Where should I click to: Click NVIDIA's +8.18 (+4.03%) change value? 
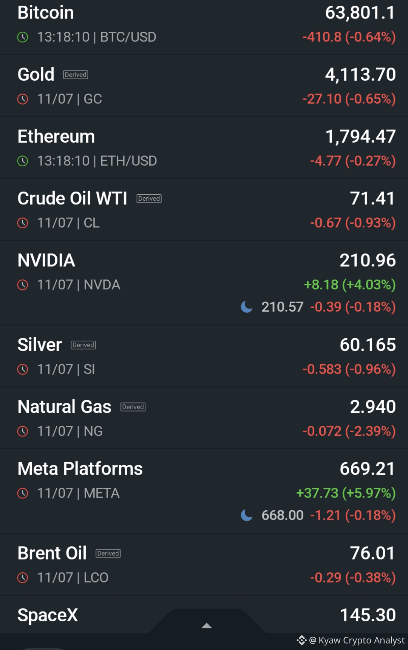[350, 285]
